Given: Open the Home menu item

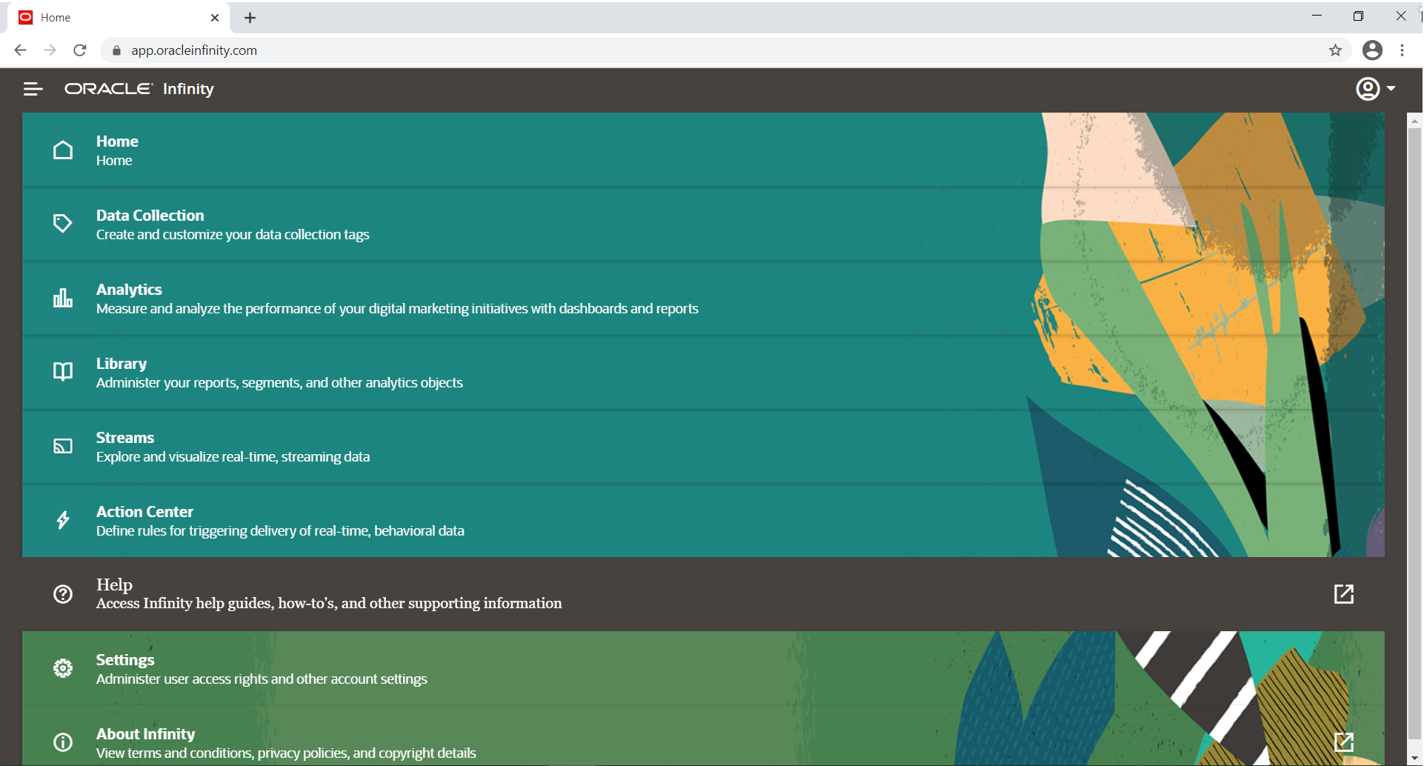Looking at the screenshot, I should tap(703, 150).
